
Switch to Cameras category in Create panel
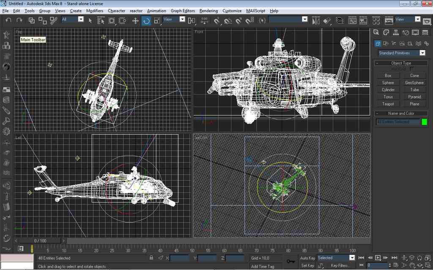coord(402,43)
